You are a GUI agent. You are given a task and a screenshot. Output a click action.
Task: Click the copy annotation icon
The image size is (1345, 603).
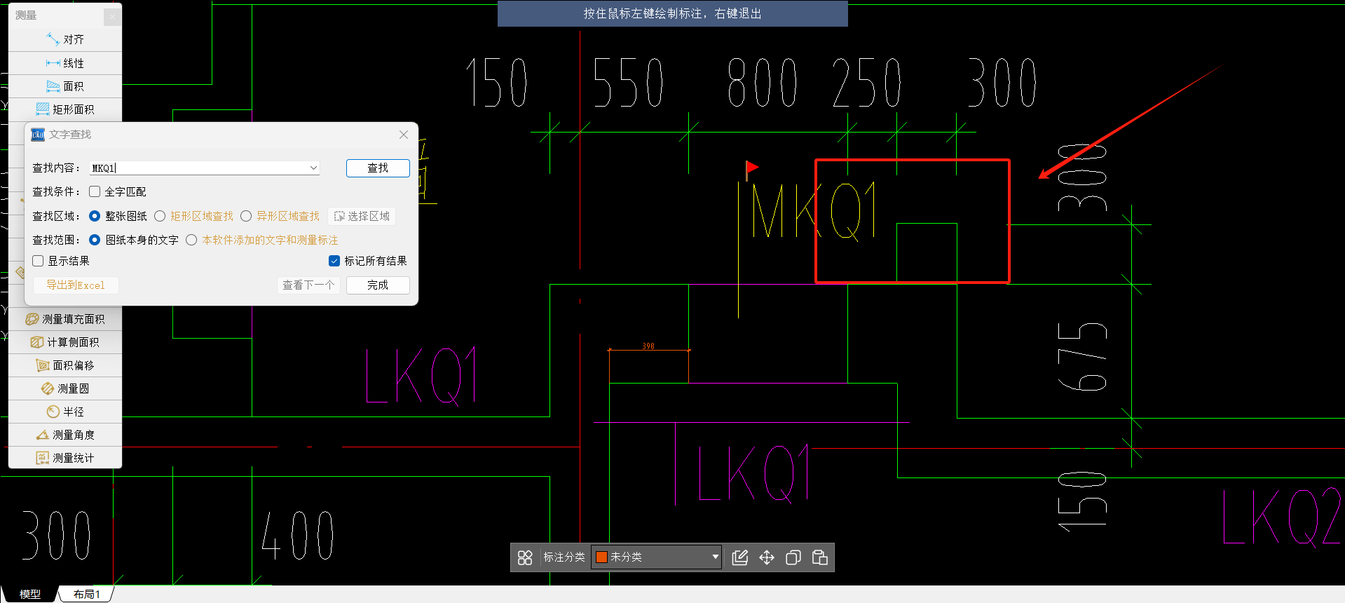pyautogui.click(x=793, y=557)
